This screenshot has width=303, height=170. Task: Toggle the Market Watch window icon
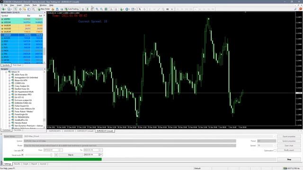click(16, 9)
